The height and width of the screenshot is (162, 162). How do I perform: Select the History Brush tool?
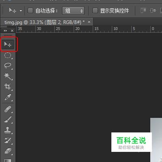pos(8,141)
